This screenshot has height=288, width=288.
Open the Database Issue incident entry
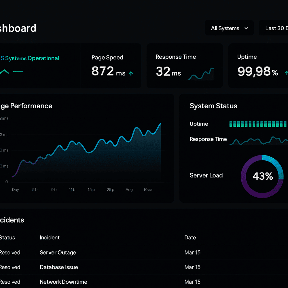pyautogui.click(x=59, y=267)
